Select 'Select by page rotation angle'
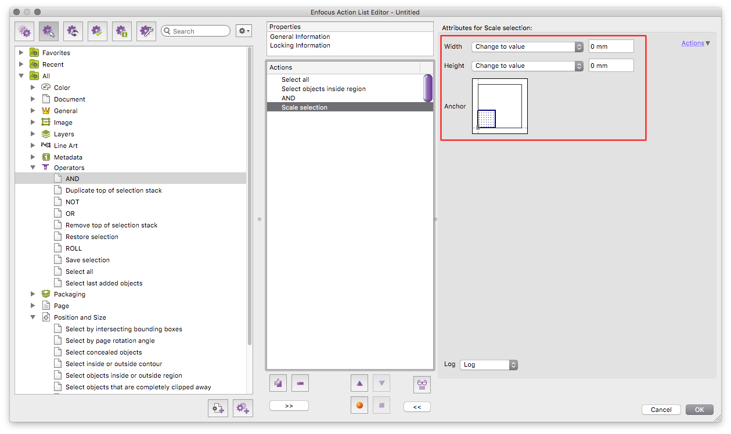This screenshot has height=434, width=731. [110, 341]
